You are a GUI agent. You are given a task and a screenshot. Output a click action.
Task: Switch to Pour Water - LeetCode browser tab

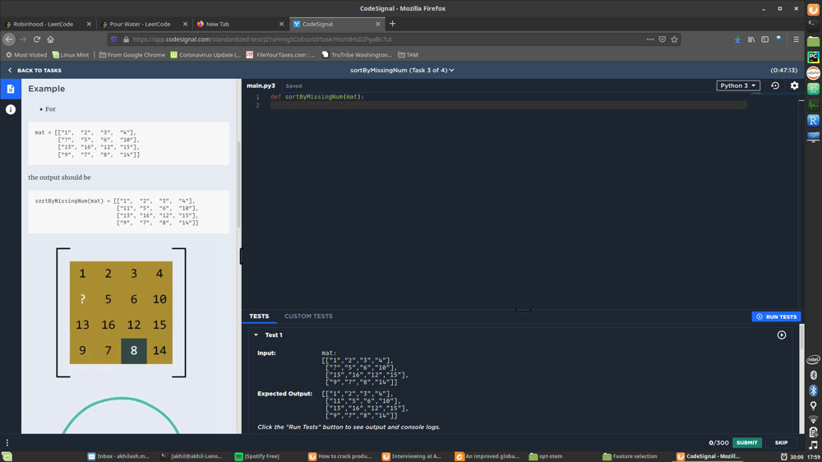click(144, 24)
